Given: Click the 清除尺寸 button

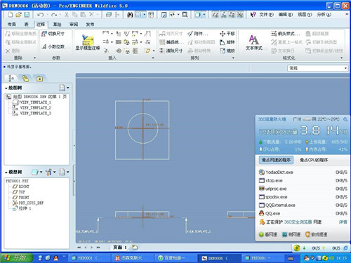Looking at the screenshot, I should pos(171,50).
